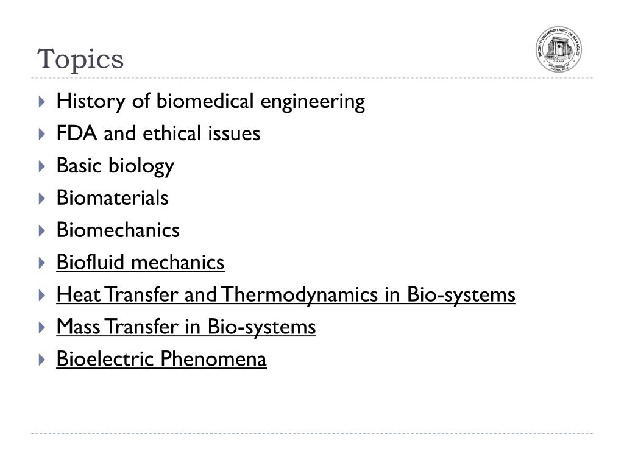Click the arrow bullet beside Biofluid mechanics
Viewport: 624px width, 468px height.
42,263
